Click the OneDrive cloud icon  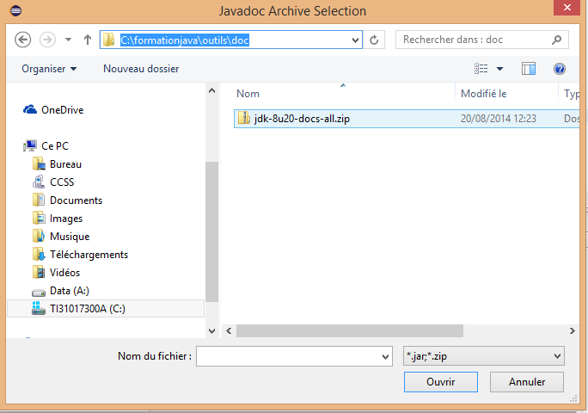click(30, 109)
